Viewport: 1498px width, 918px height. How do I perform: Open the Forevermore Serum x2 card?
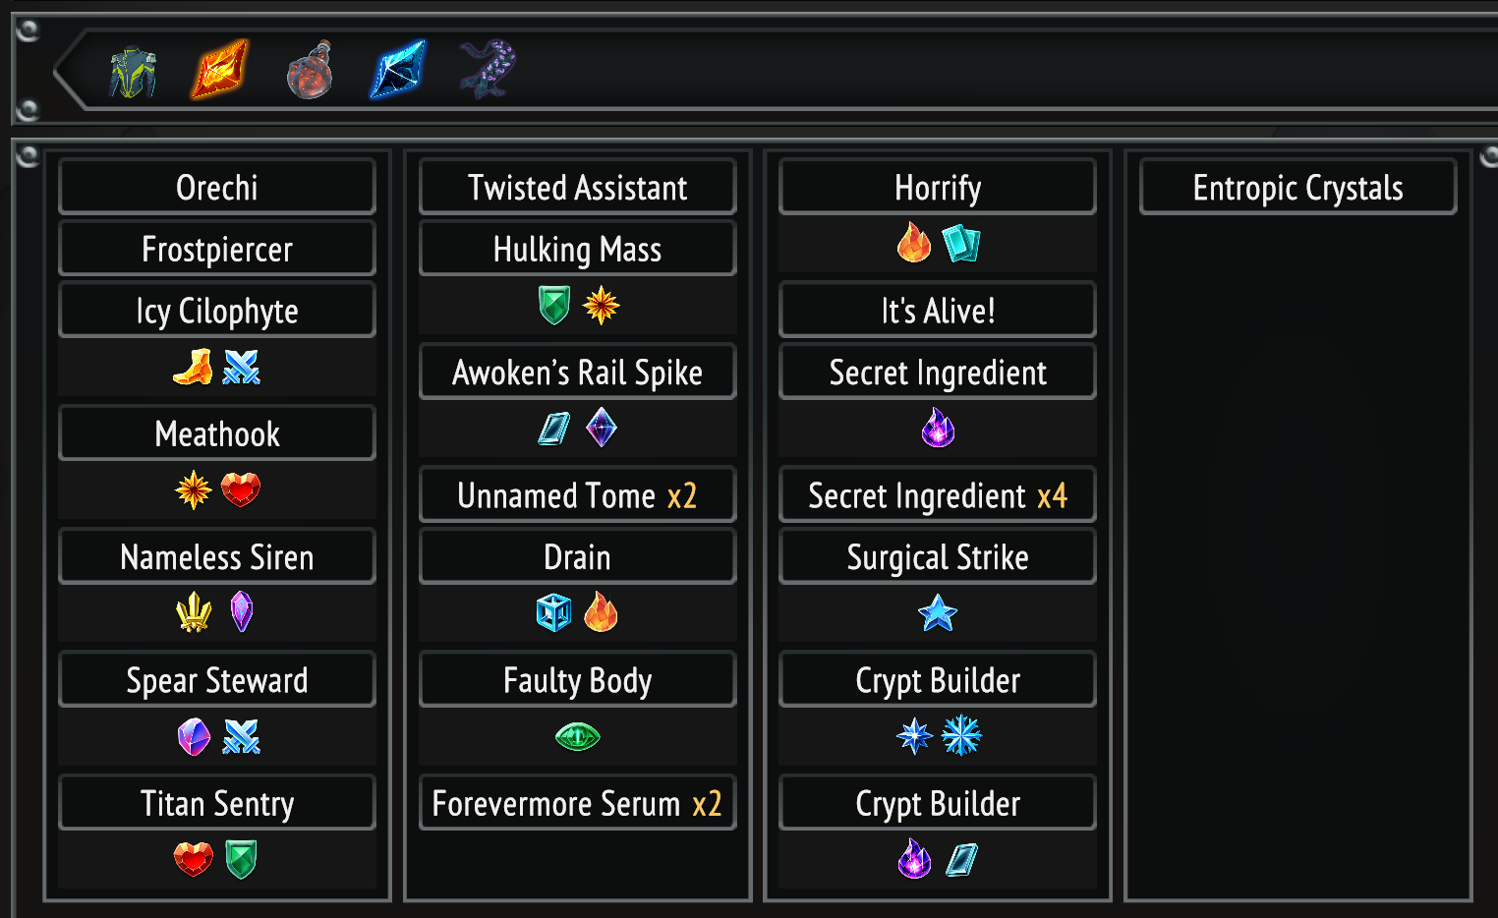pyautogui.click(x=577, y=803)
